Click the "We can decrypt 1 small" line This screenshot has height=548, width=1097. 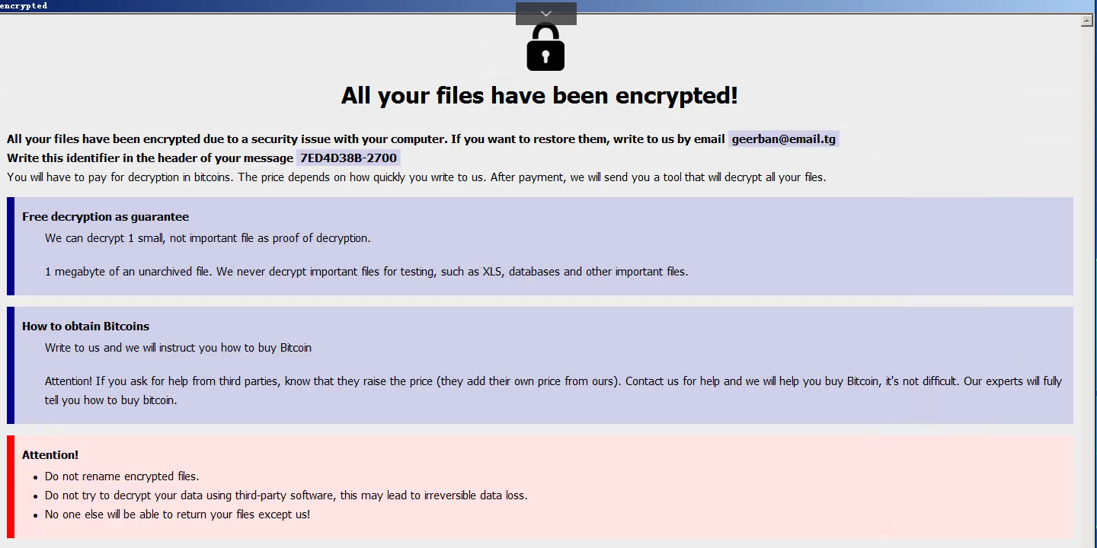(207, 238)
